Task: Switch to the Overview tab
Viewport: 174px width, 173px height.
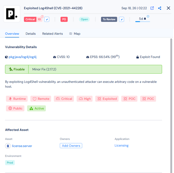Action: pyautogui.click(x=12, y=34)
